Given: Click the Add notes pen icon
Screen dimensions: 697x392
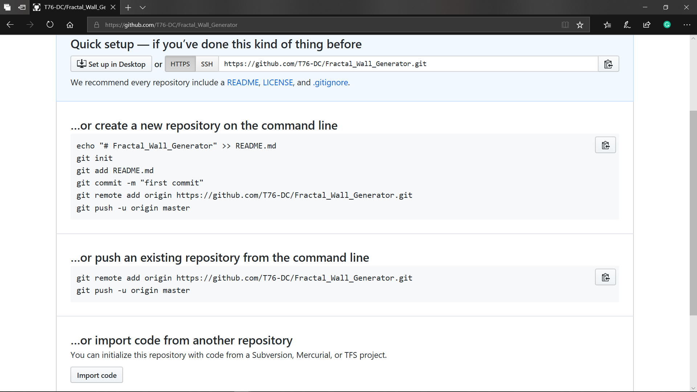Looking at the screenshot, I should pyautogui.click(x=627, y=25).
